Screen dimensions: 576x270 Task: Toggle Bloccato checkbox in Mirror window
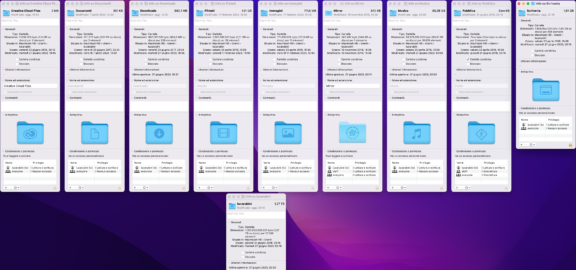[339, 64]
